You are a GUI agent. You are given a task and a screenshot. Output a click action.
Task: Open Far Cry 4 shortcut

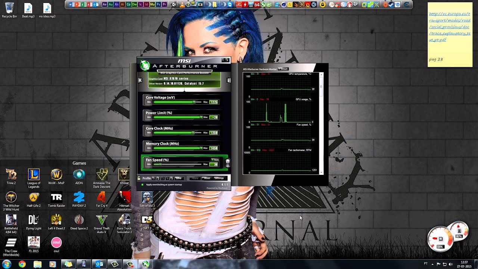102,200
